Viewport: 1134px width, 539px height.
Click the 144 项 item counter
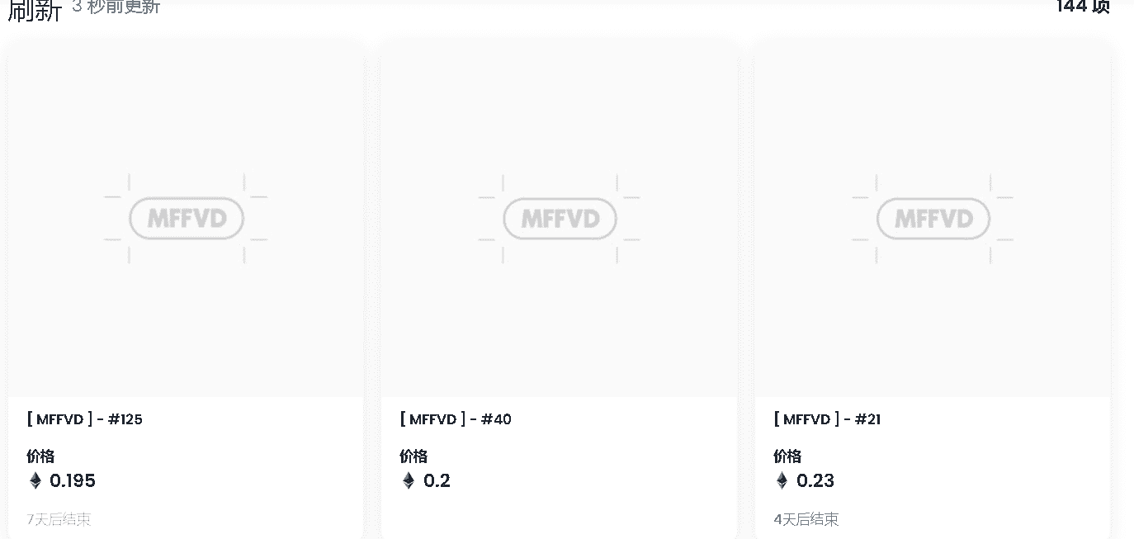click(x=1082, y=7)
